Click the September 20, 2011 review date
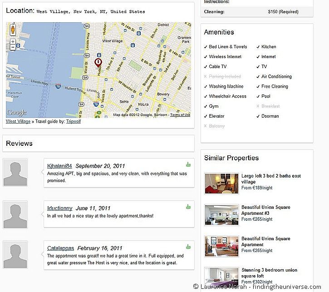The width and height of the screenshot is (329, 292). [100, 166]
